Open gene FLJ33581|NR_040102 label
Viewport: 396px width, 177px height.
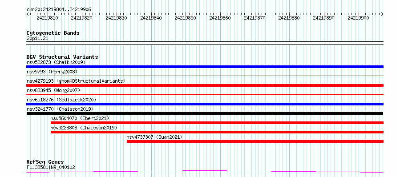coord(51,167)
